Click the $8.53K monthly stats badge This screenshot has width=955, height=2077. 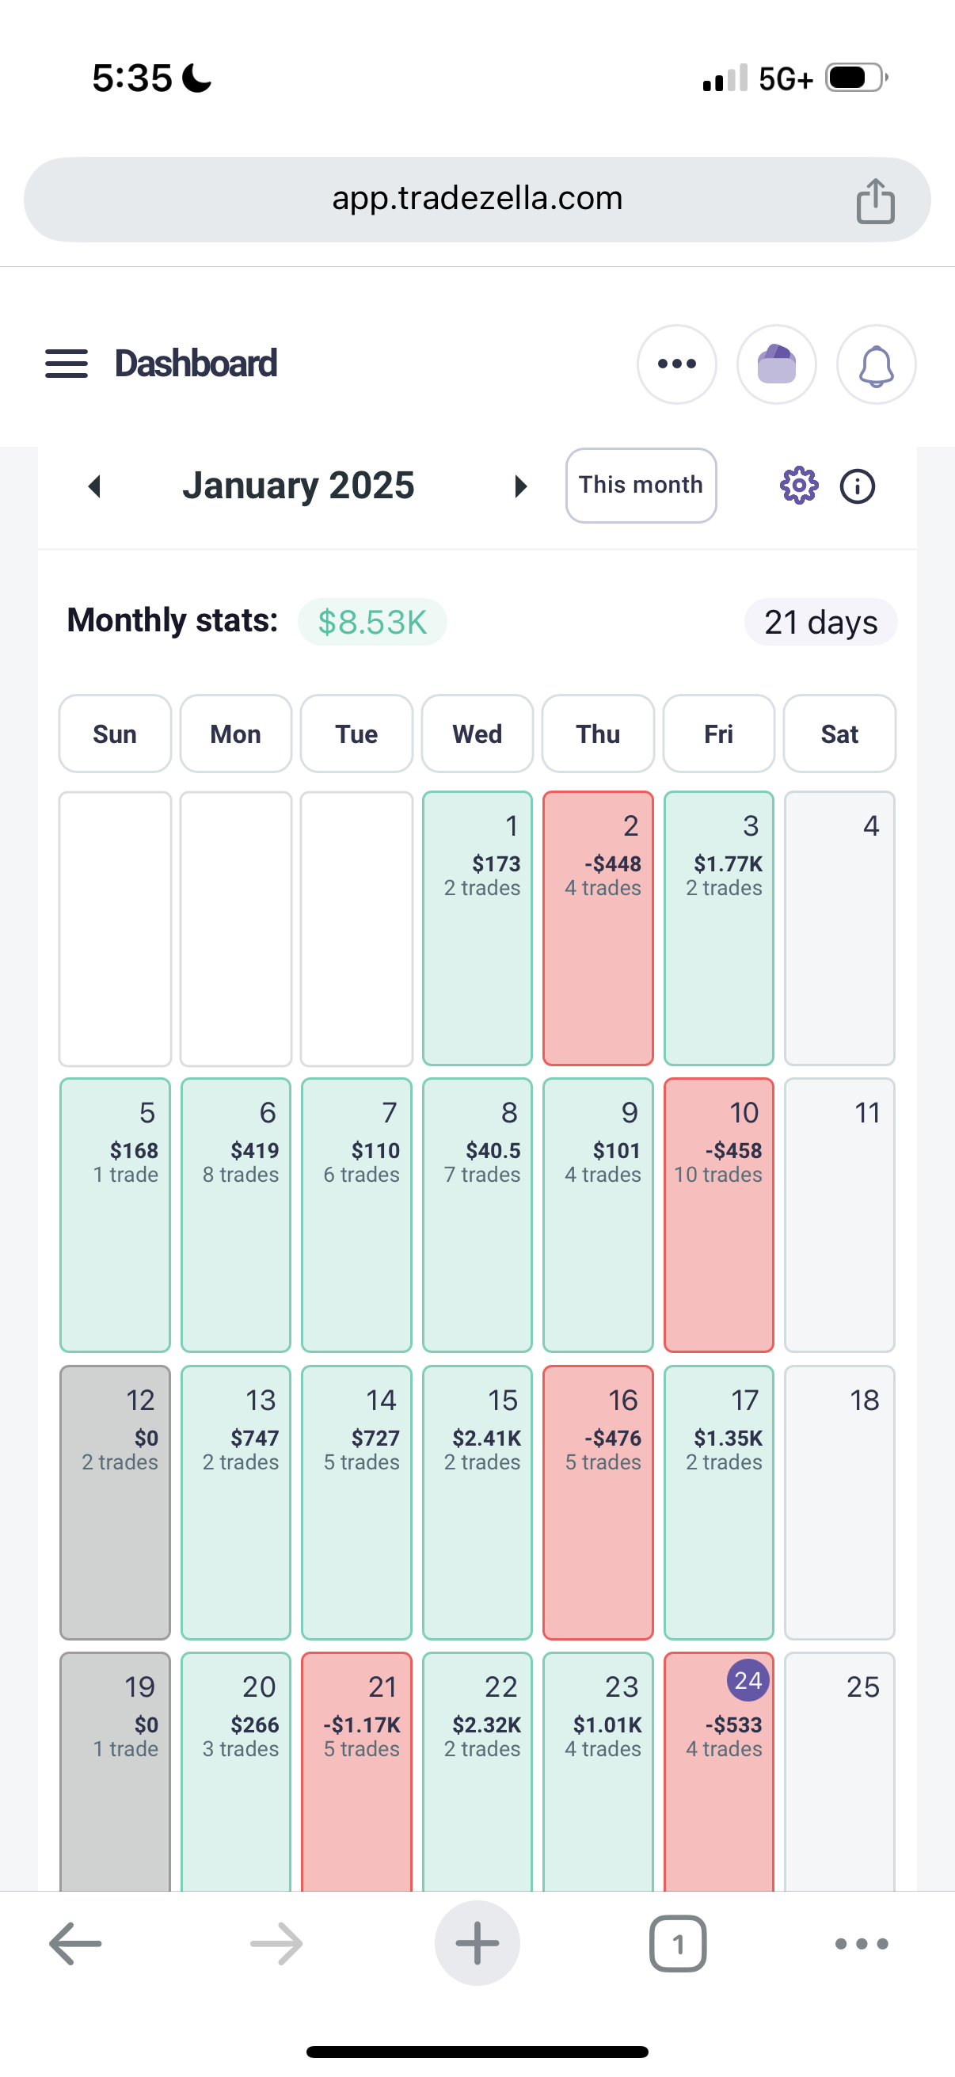coord(371,621)
